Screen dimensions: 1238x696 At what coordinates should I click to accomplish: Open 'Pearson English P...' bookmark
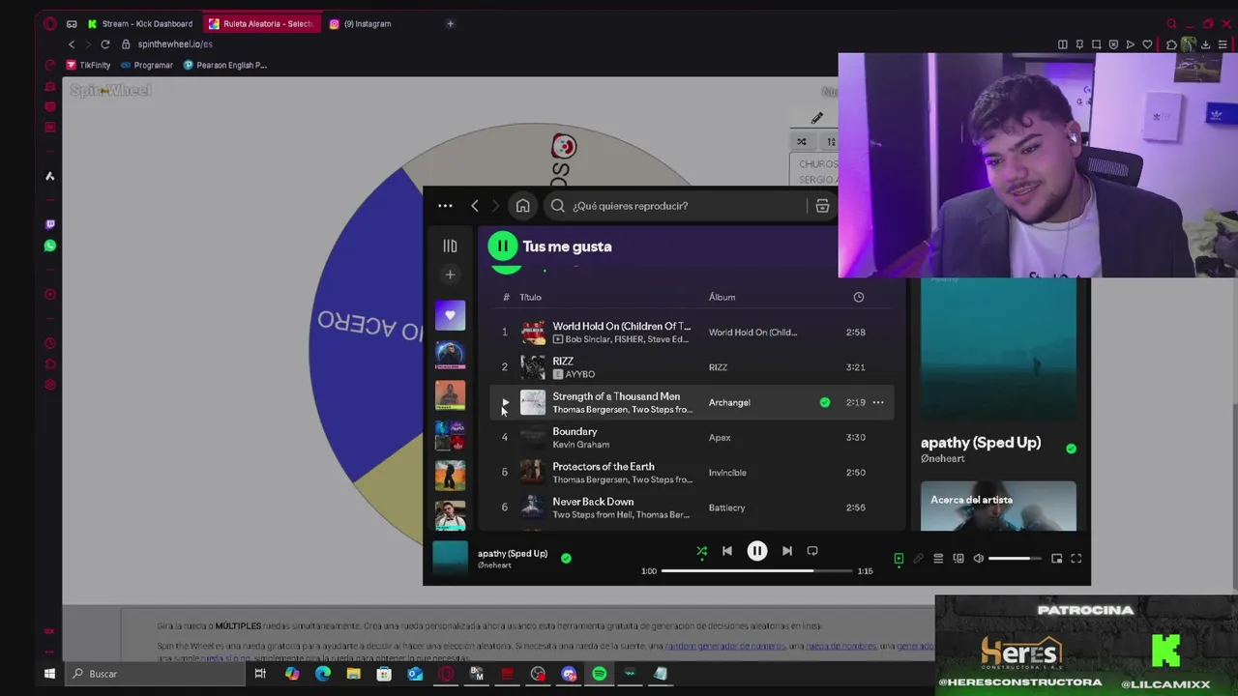coord(225,65)
